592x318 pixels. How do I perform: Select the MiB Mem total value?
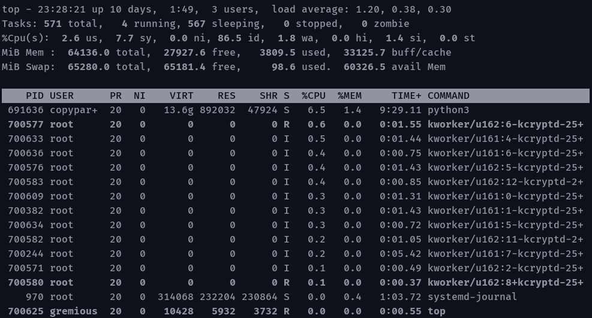point(88,53)
